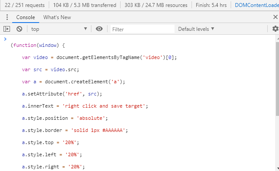
Task: Click the console vertical scrollbar thumb
Action: coord(277,79)
